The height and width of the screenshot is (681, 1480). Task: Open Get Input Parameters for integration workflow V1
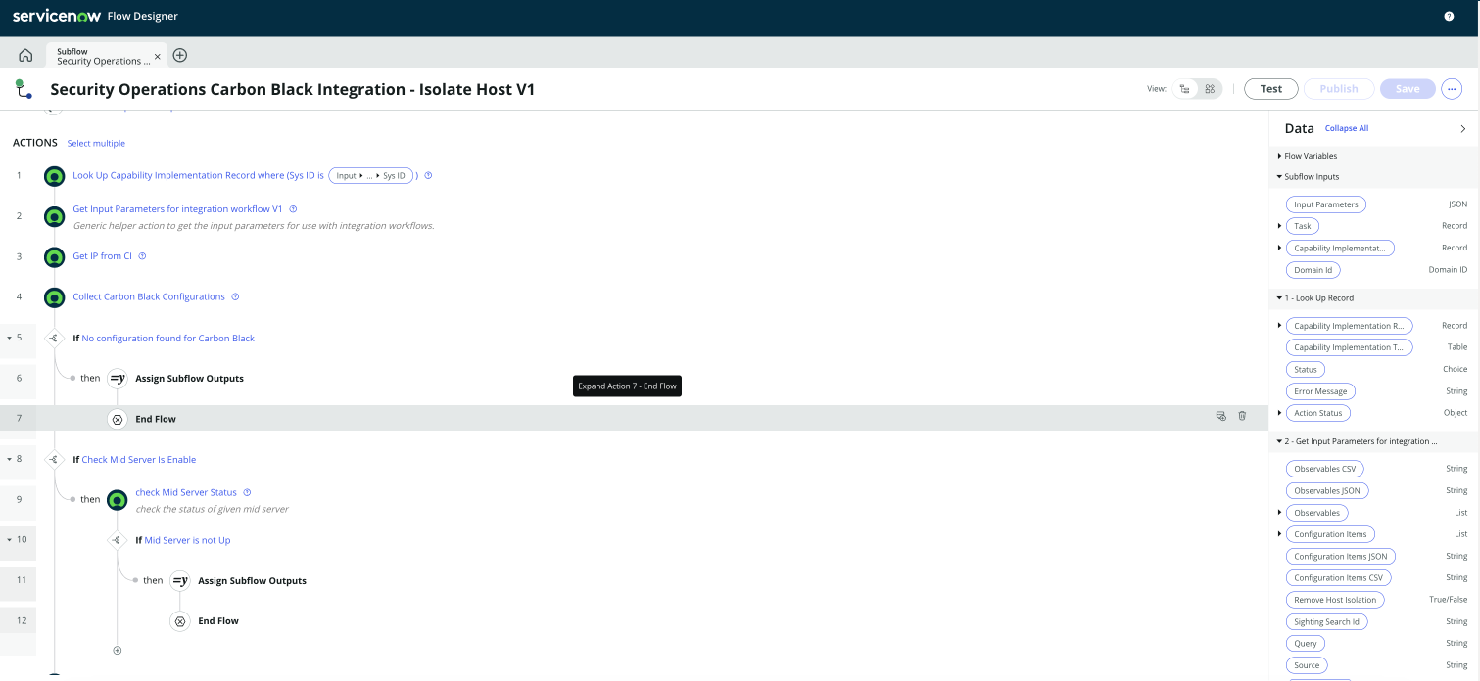[177, 208]
